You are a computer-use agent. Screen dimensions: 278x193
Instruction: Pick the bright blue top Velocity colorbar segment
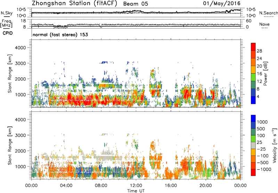pyautogui.click(x=253, y=118)
